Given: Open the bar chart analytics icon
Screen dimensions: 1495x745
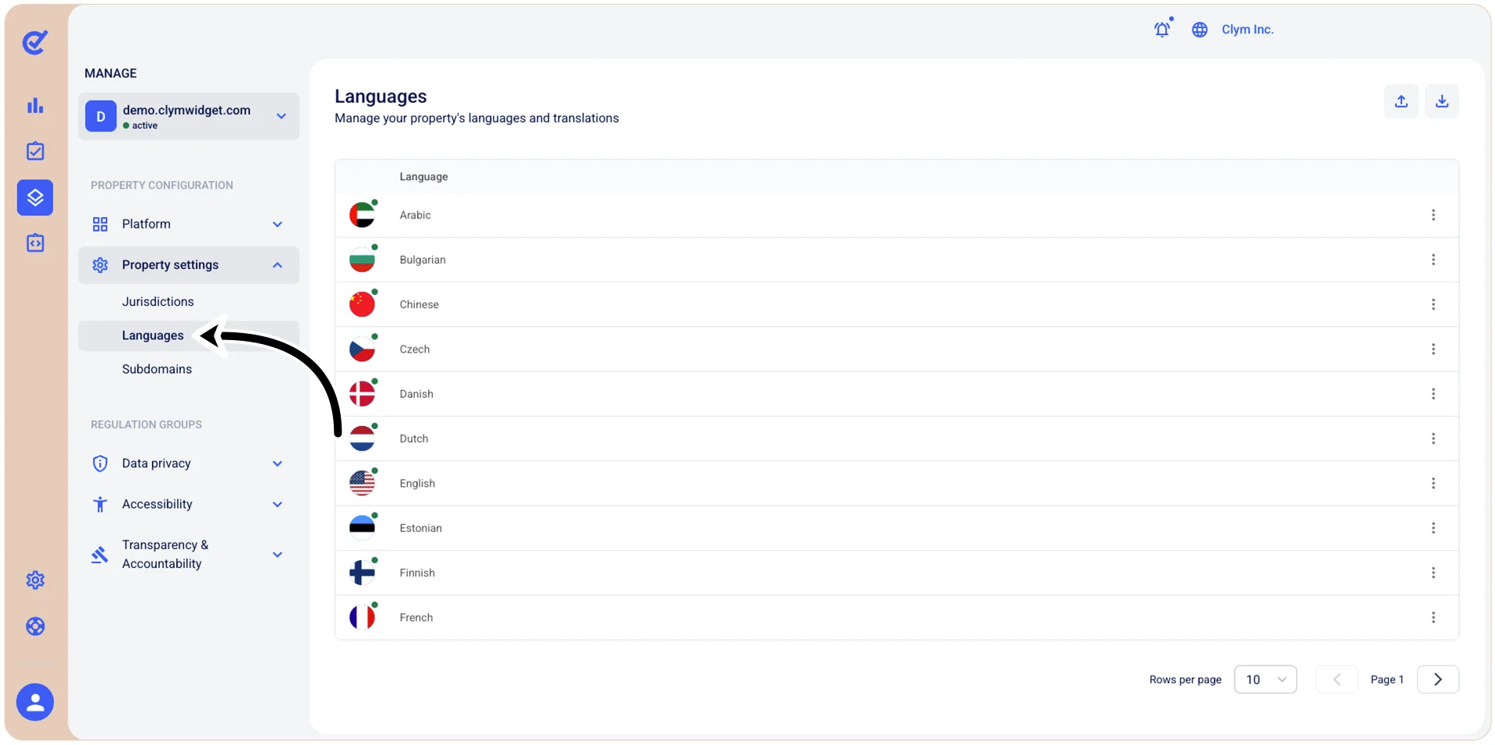Looking at the screenshot, I should [35, 105].
